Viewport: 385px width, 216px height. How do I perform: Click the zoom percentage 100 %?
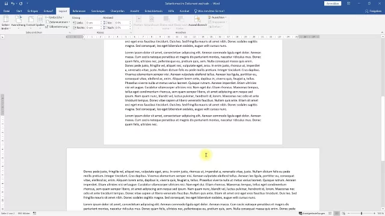coord(380,214)
